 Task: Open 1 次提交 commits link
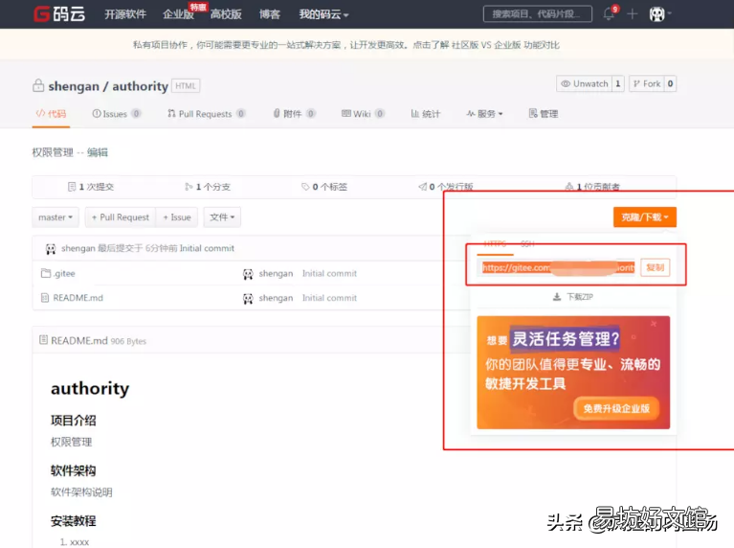(91, 187)
